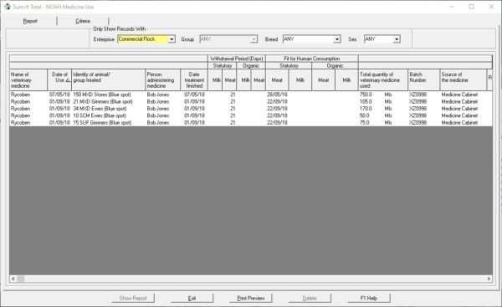502x307 pixels.
Task: Click the horizontal scrollbar thumb
Action: coord(21,279)
